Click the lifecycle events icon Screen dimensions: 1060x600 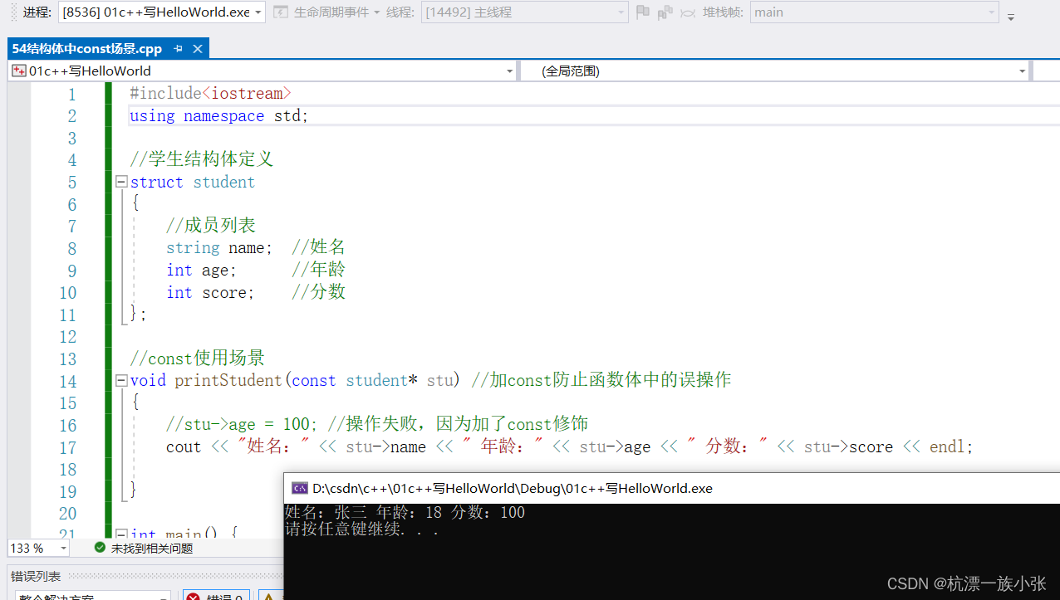coord(281,12)
